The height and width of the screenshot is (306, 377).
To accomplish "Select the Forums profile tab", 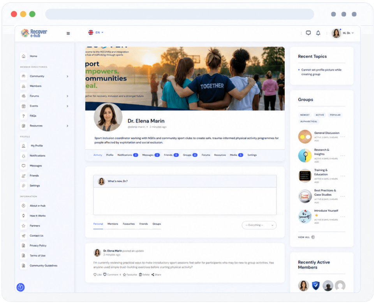I will (206, 155).
